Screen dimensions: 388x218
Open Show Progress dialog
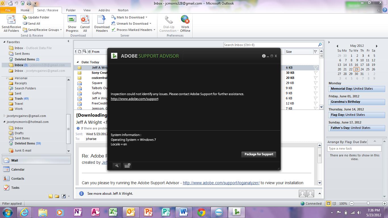click(72, 24)
